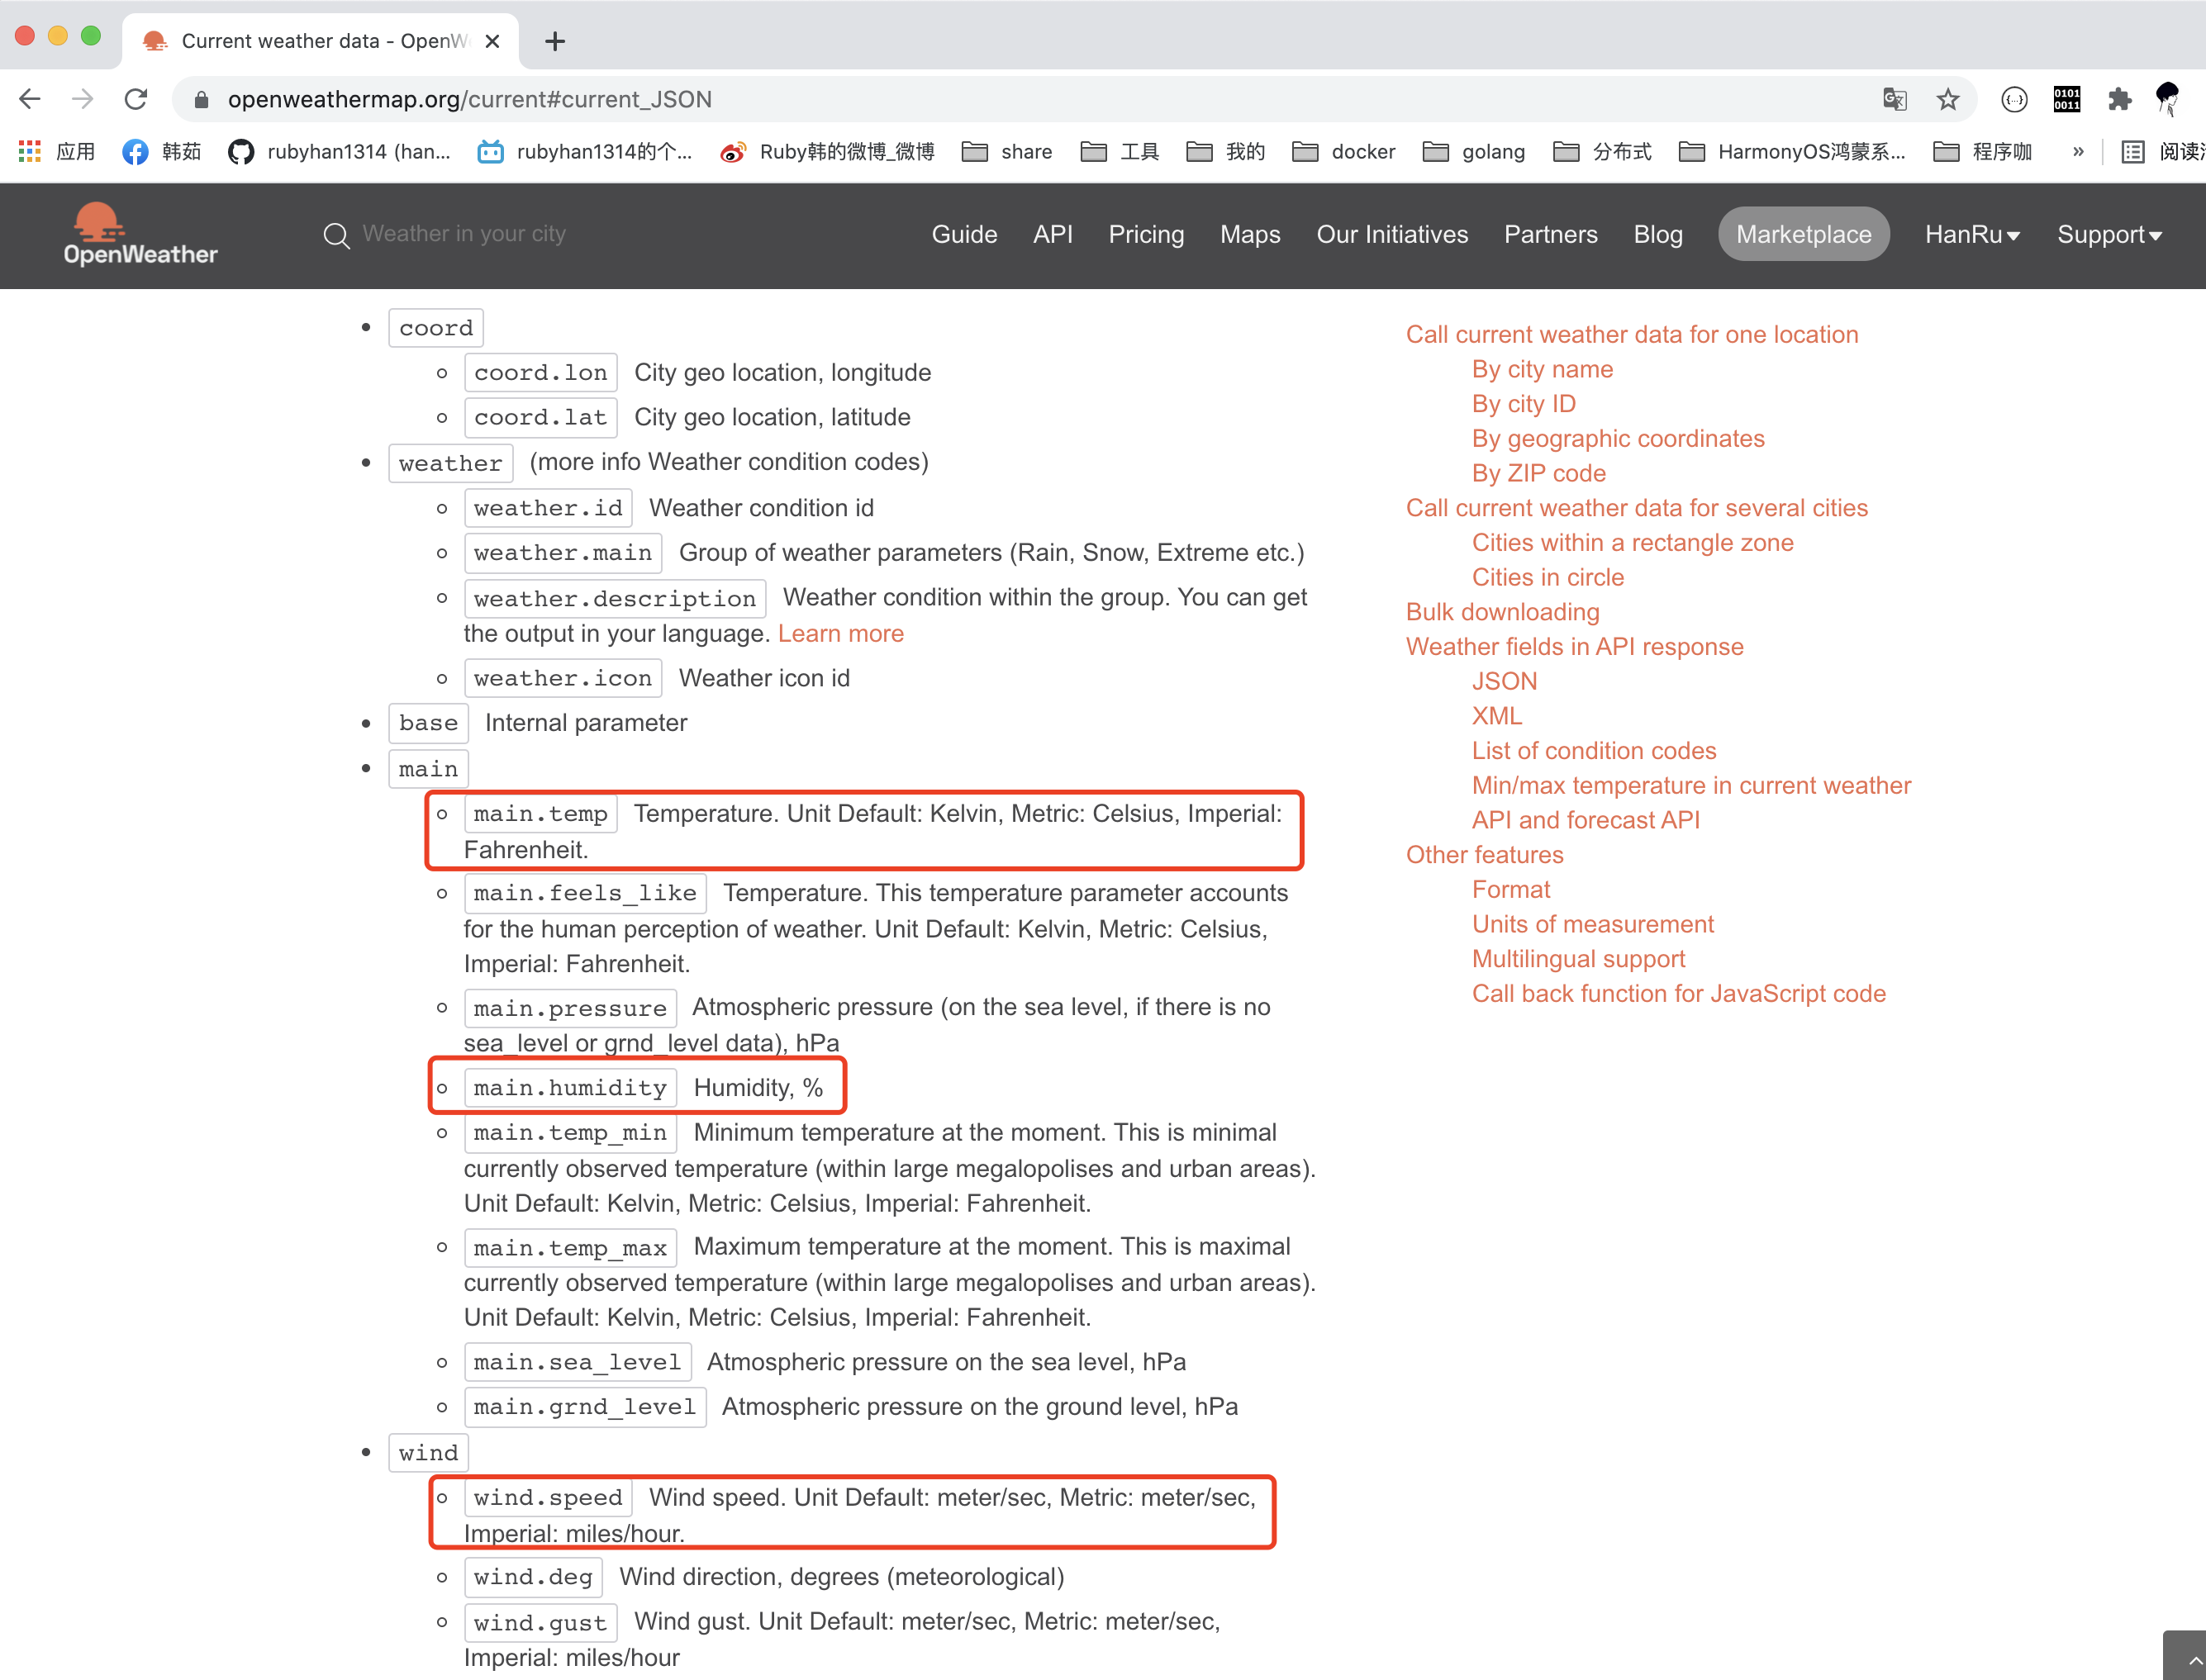The height and width of the screenshot is (1680, 2206).
Task: Click the translate icon in browser toolbar
Action: [1895, 99]
